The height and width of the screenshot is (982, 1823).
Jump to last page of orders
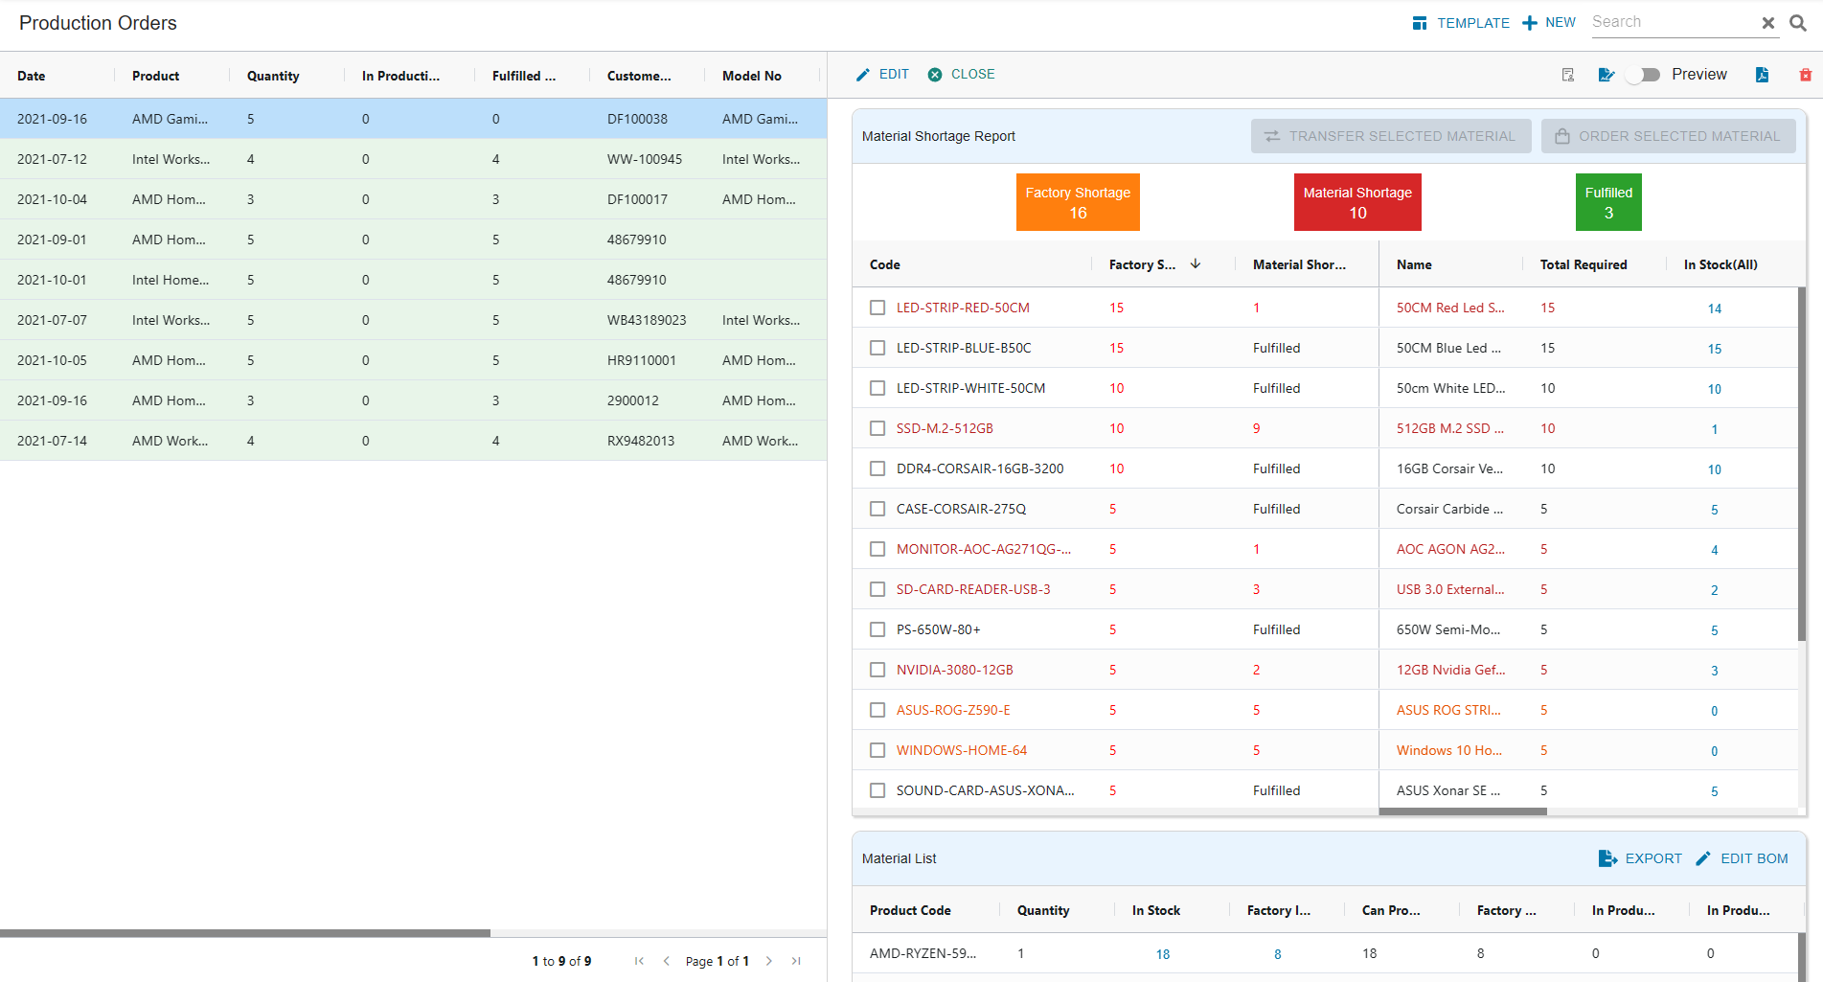[796, 961]
